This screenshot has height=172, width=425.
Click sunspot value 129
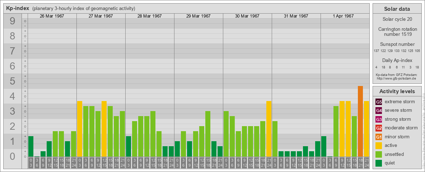tap(390, 51)
